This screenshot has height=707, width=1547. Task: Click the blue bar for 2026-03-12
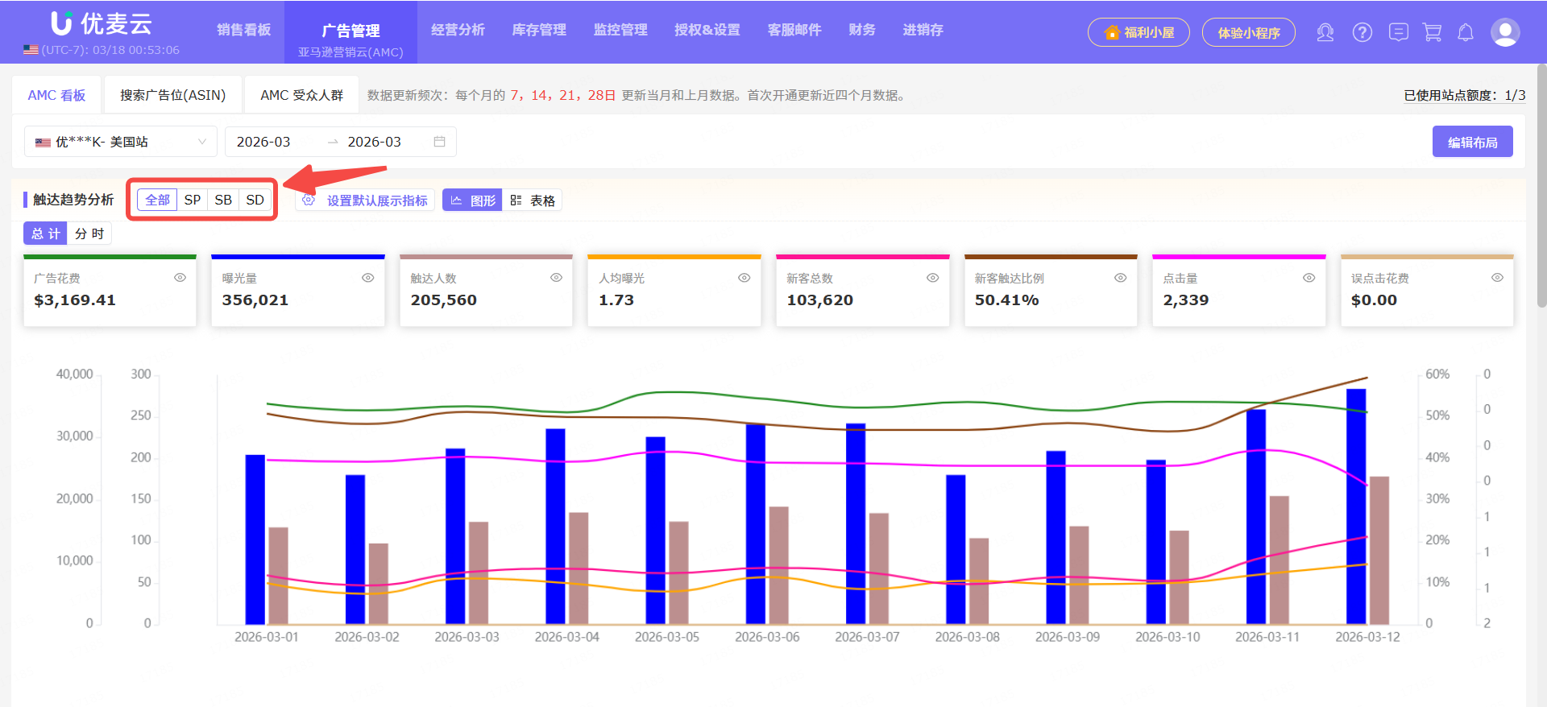[x=1356, y=506]
